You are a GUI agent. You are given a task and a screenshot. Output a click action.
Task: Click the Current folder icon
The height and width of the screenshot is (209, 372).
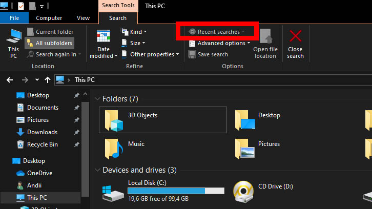[30, 32]
